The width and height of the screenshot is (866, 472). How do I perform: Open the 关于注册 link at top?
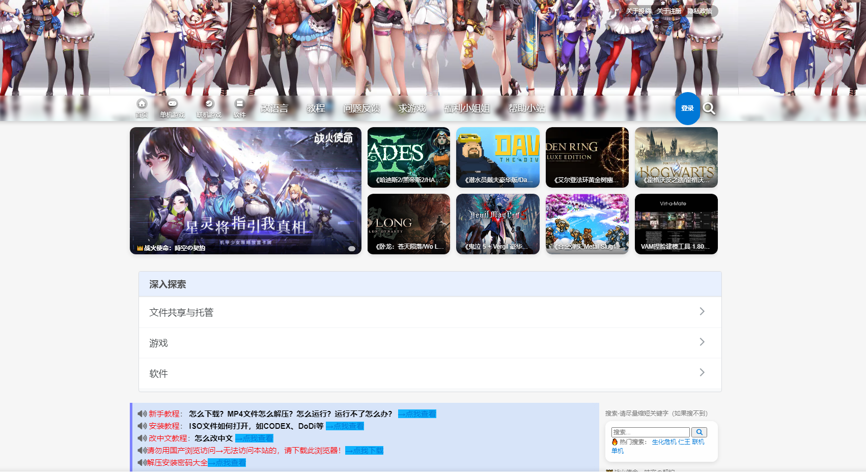669,11
